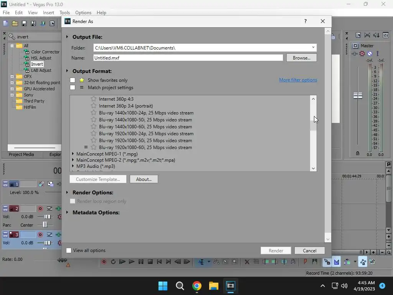Click the track 2 Pan slider
Image resolution: width=393 pixels, height=295 pixels.
tap(45, 224)
